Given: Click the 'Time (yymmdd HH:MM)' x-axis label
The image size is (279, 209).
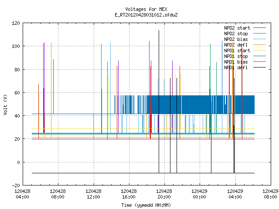Looking at the screenshot, I should [146, 205].
